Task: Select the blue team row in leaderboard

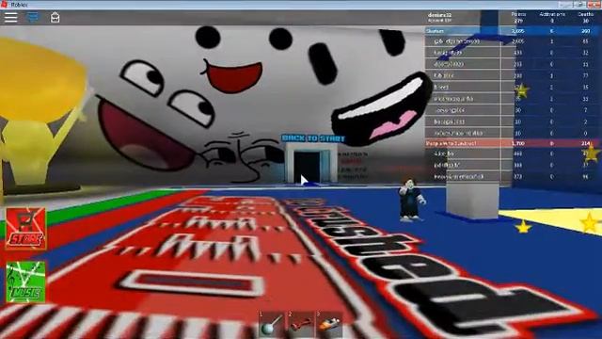Action: (x=513, y=31)
